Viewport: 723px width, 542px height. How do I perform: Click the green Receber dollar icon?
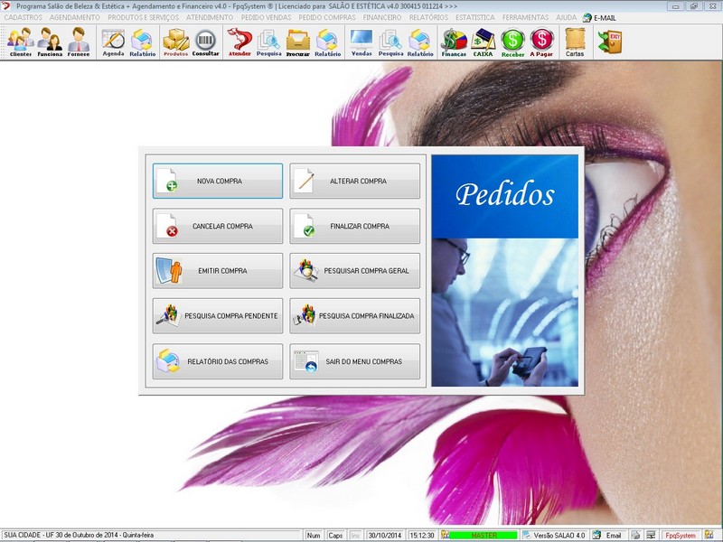512,42
